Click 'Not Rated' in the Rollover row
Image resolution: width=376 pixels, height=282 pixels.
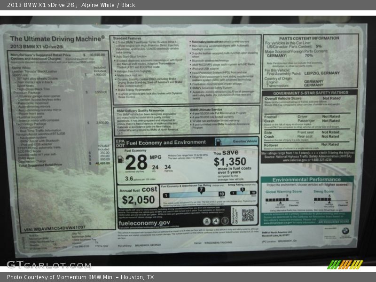pos(330,144)
